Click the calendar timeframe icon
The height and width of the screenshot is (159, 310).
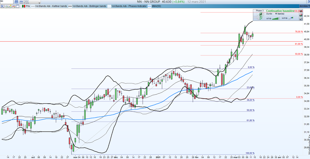point(21,2)
